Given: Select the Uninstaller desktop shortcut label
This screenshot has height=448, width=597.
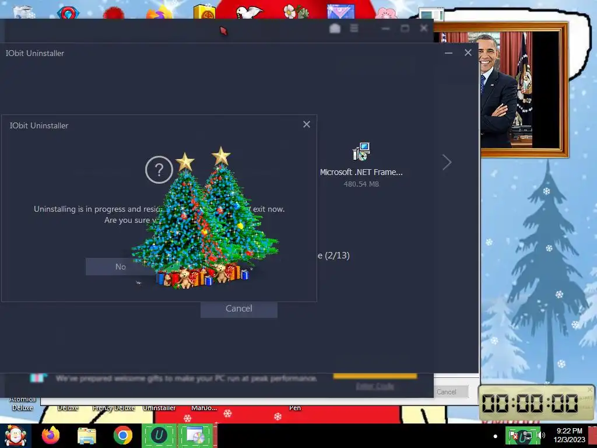Looking at the screenshot, I should point(159,408).
